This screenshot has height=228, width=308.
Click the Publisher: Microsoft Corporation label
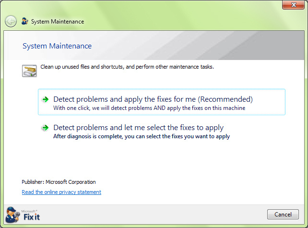59,182
